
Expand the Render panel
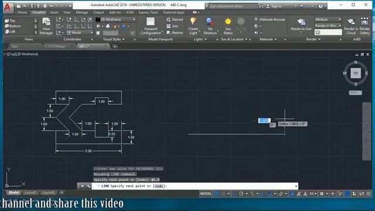(313, 39)
